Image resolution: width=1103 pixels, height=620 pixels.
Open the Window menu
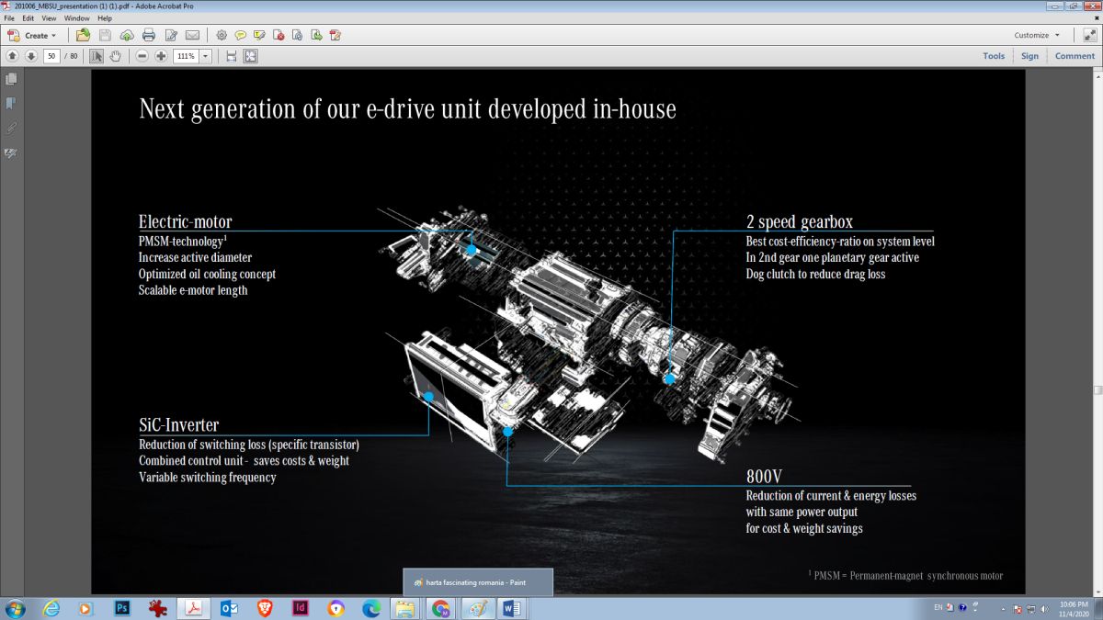(x=76, y=17)
